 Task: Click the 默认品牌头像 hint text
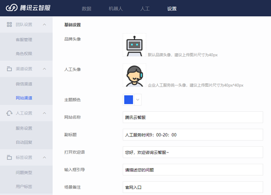(x=183, y=55)
